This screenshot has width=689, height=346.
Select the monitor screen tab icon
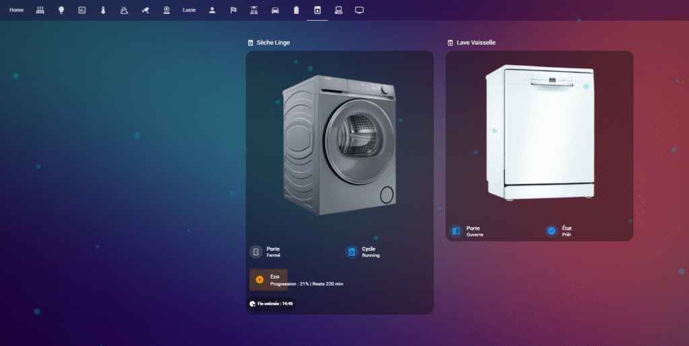point(359,10)
